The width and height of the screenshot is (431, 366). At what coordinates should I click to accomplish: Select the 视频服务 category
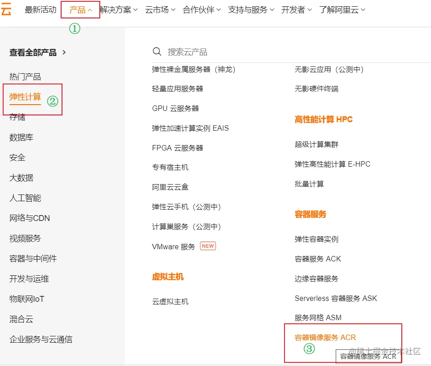pyautogui.click(x=25, y=238)
